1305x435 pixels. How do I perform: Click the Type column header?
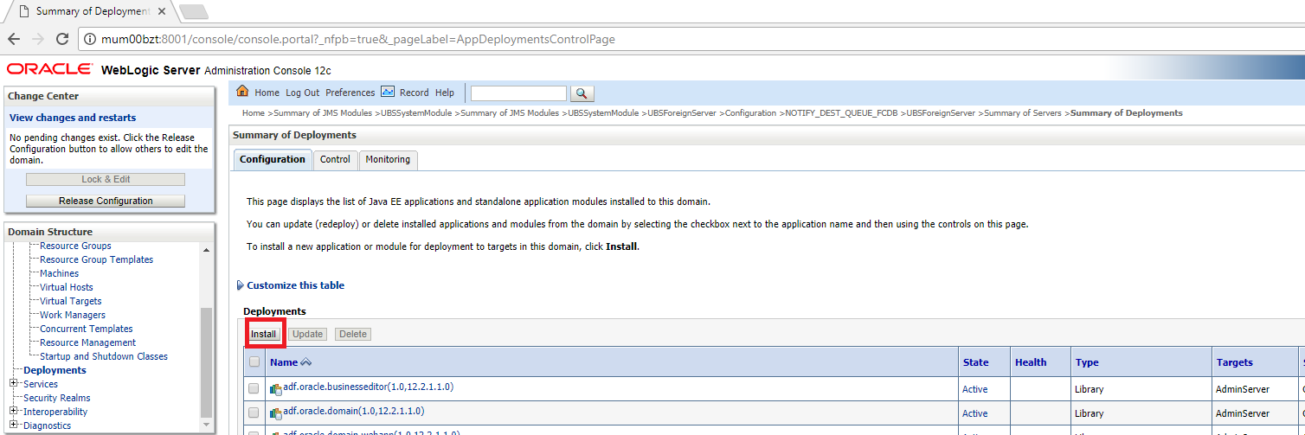[x=1086, y=362]
